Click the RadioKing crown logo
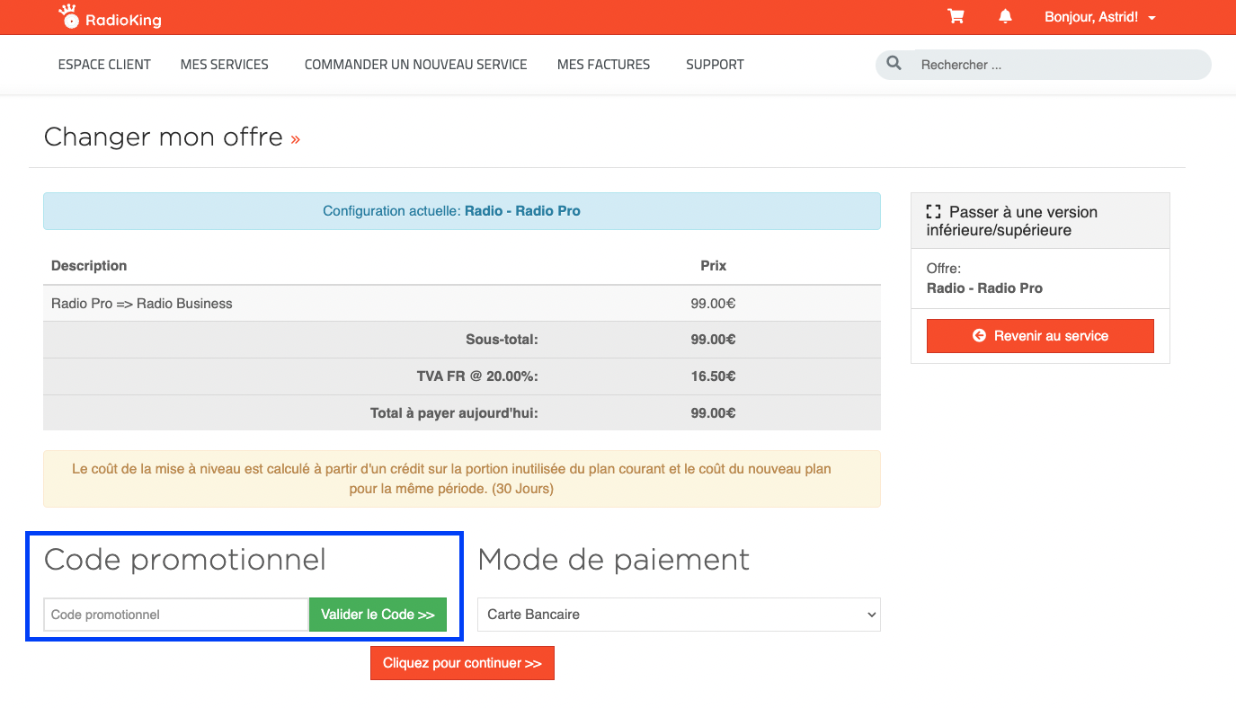1236x708 pixels. click(x=69, y=16)
